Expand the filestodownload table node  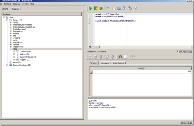[11, 29]
